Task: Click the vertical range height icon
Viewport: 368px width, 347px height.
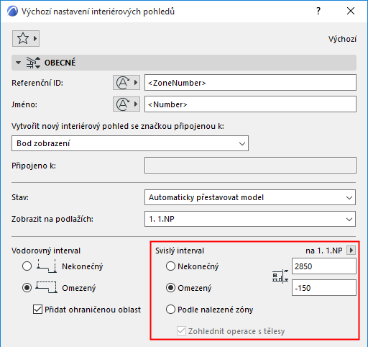Action: [x=280, y=276]
